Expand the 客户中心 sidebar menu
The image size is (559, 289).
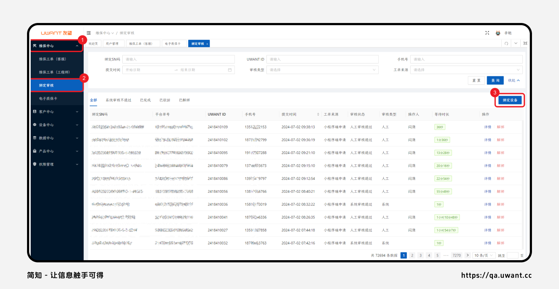[57, 112]
